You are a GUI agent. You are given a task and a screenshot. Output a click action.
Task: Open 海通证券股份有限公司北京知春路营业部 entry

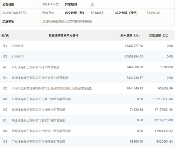click(x=38, y=120)
